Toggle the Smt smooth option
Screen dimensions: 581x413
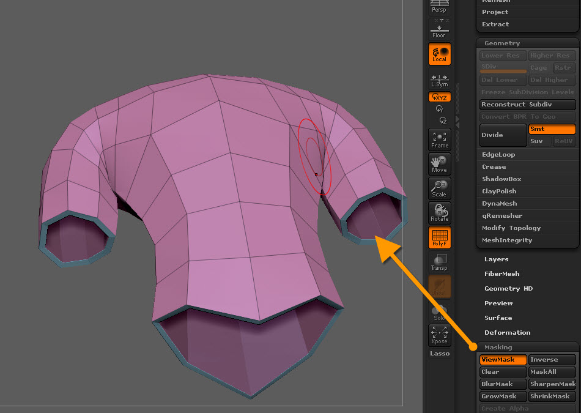click(x=552, y=129)
